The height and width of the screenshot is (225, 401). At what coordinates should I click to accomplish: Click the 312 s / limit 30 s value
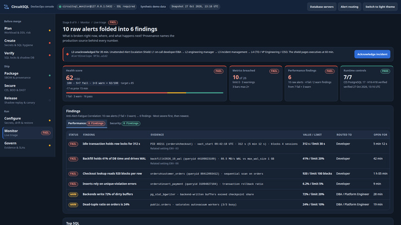pyautogui.click(x=314, y=144)
